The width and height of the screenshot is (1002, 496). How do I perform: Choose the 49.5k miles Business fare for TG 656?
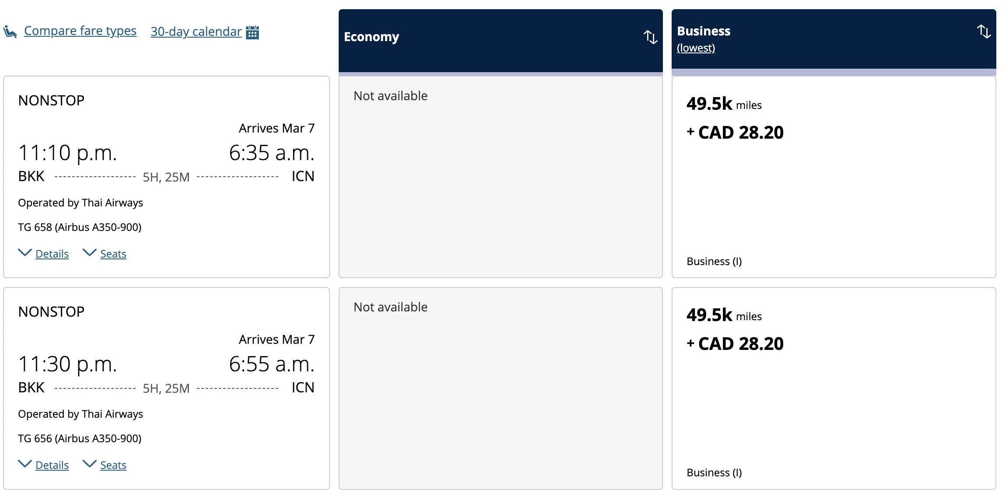(834, 388)
